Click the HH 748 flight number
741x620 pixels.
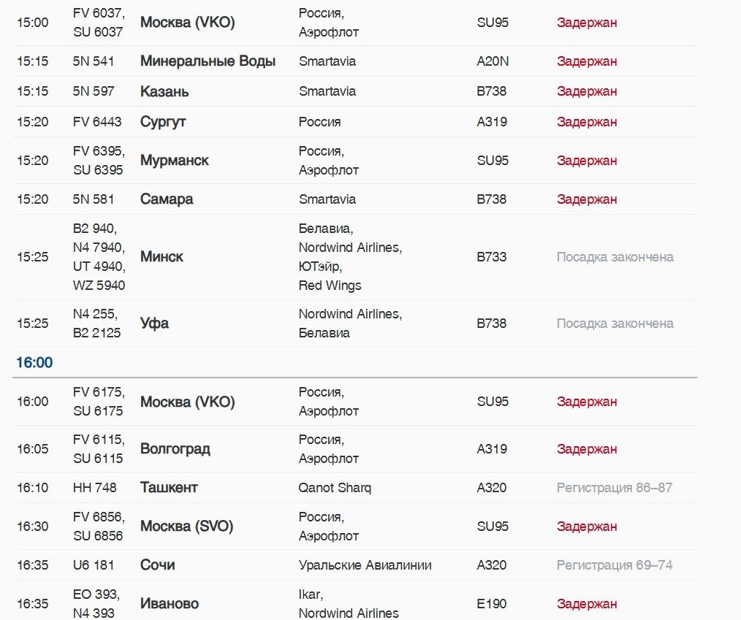(95, 488)
